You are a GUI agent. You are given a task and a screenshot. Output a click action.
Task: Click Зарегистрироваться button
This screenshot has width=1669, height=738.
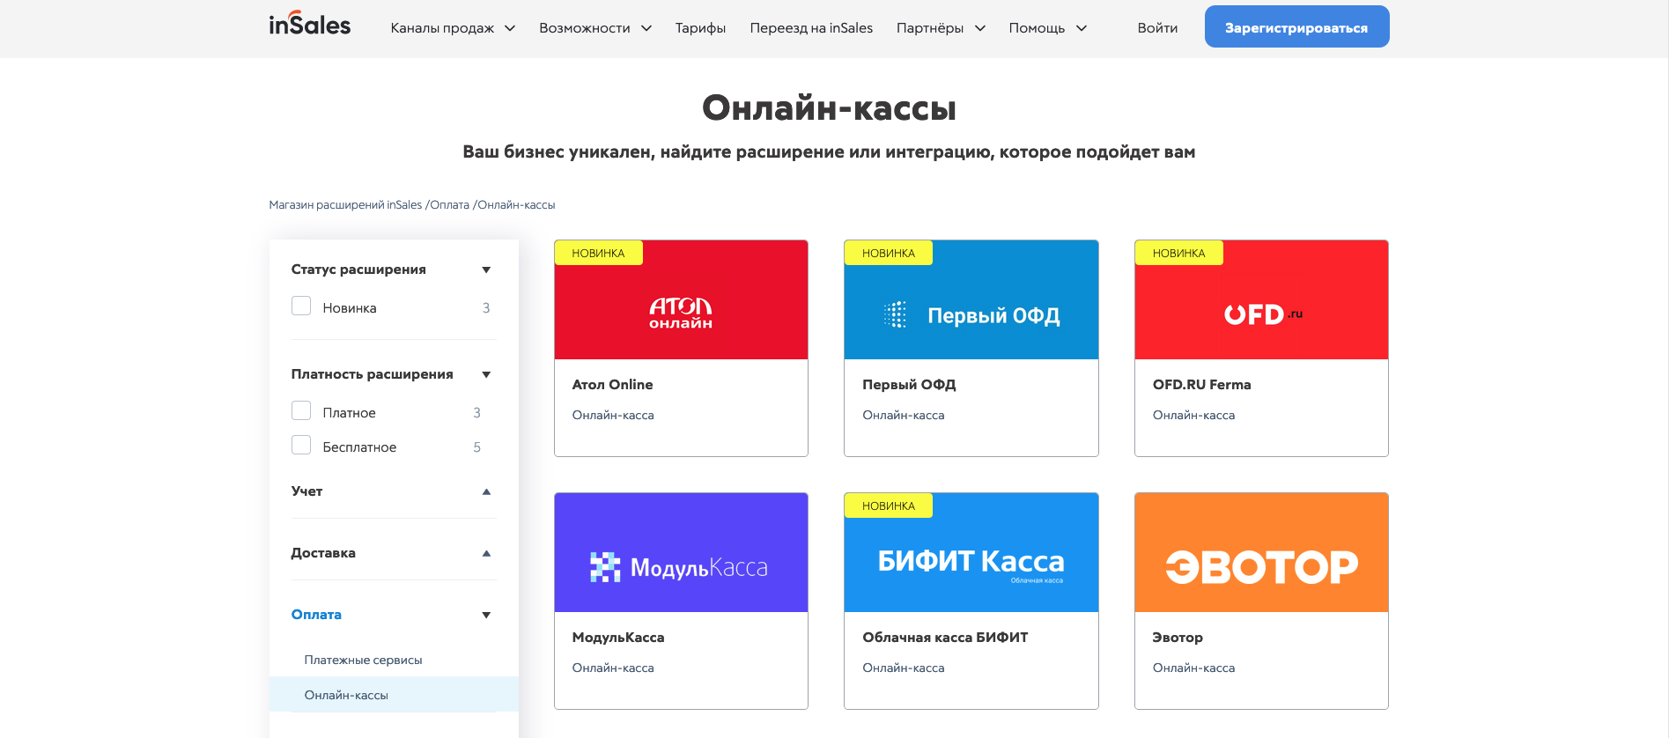coord(1296,26)
